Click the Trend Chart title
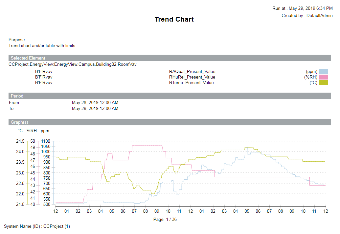This screenshot has height=234, width=340. 174,19
